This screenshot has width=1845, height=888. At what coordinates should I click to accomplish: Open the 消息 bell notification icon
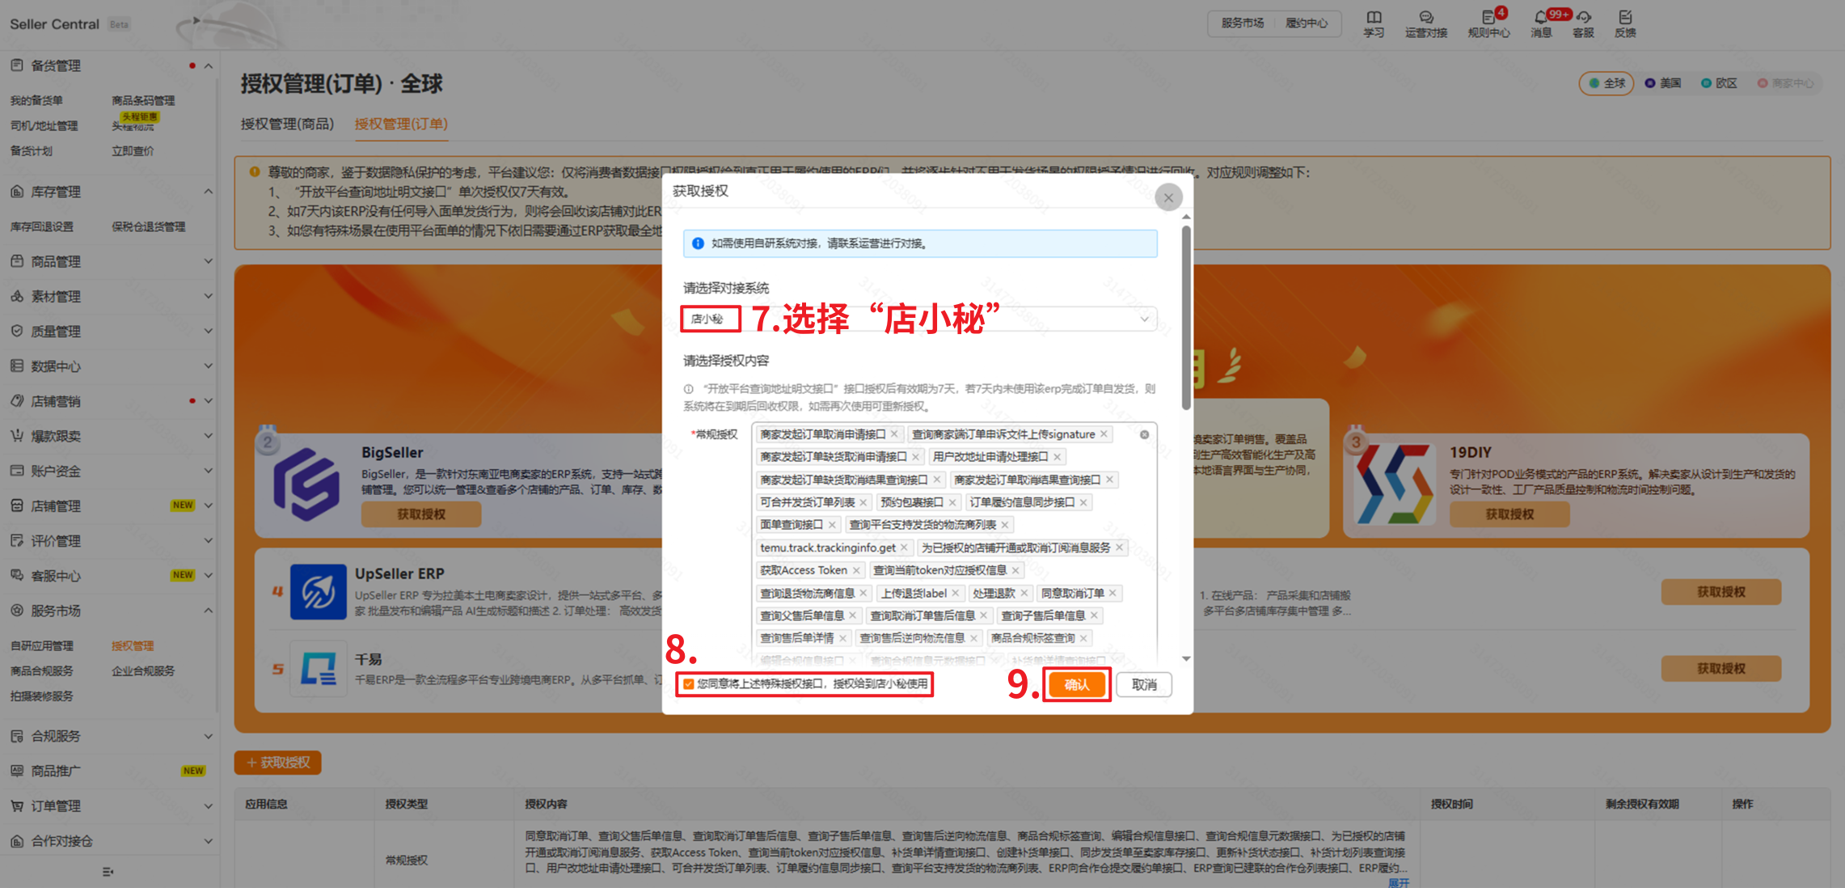[1540, 18]
